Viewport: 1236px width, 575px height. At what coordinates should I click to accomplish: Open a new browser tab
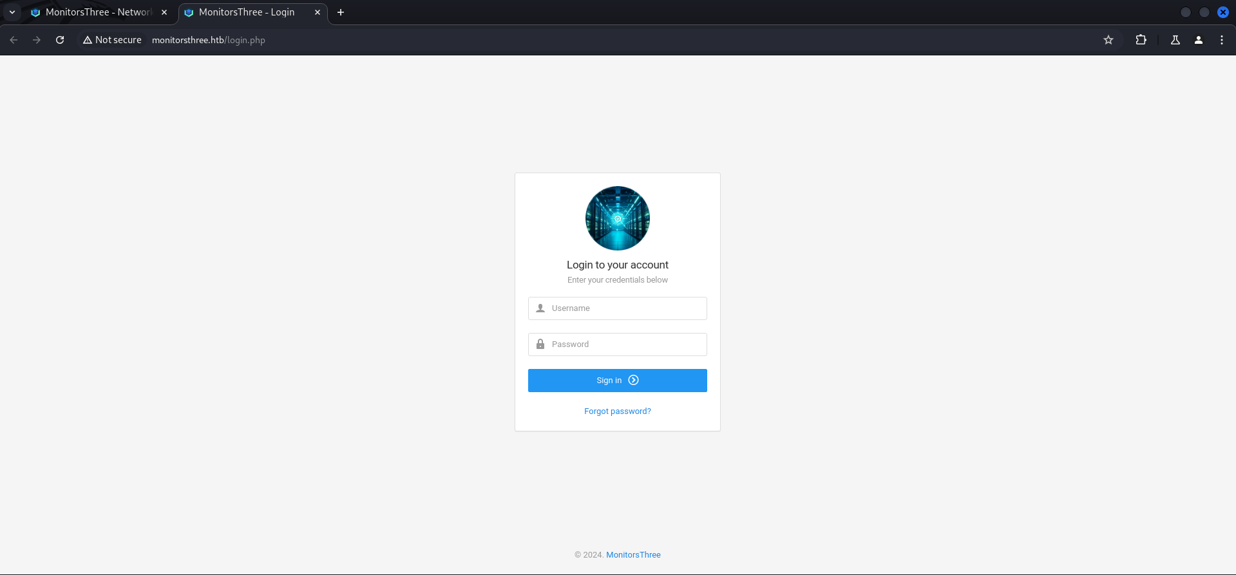341,12
